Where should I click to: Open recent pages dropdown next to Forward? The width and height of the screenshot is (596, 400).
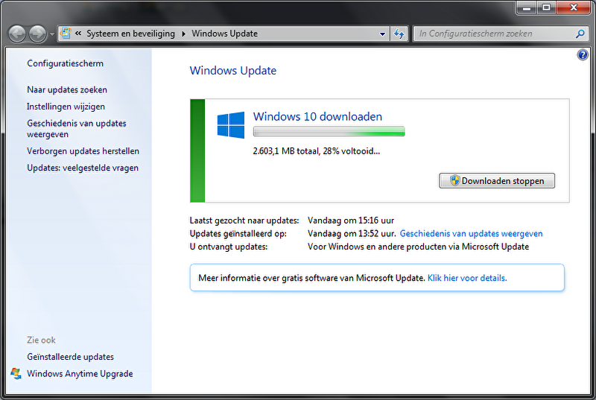point(51,34)
